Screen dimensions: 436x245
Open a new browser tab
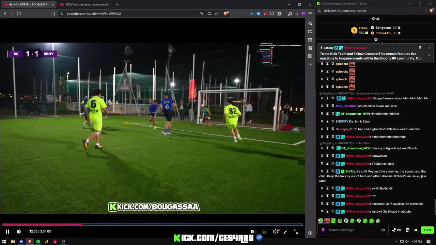pyautogui.click(x=117, y=4)
